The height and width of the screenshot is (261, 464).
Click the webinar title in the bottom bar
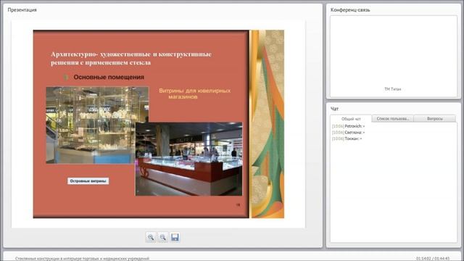point(82,258)
